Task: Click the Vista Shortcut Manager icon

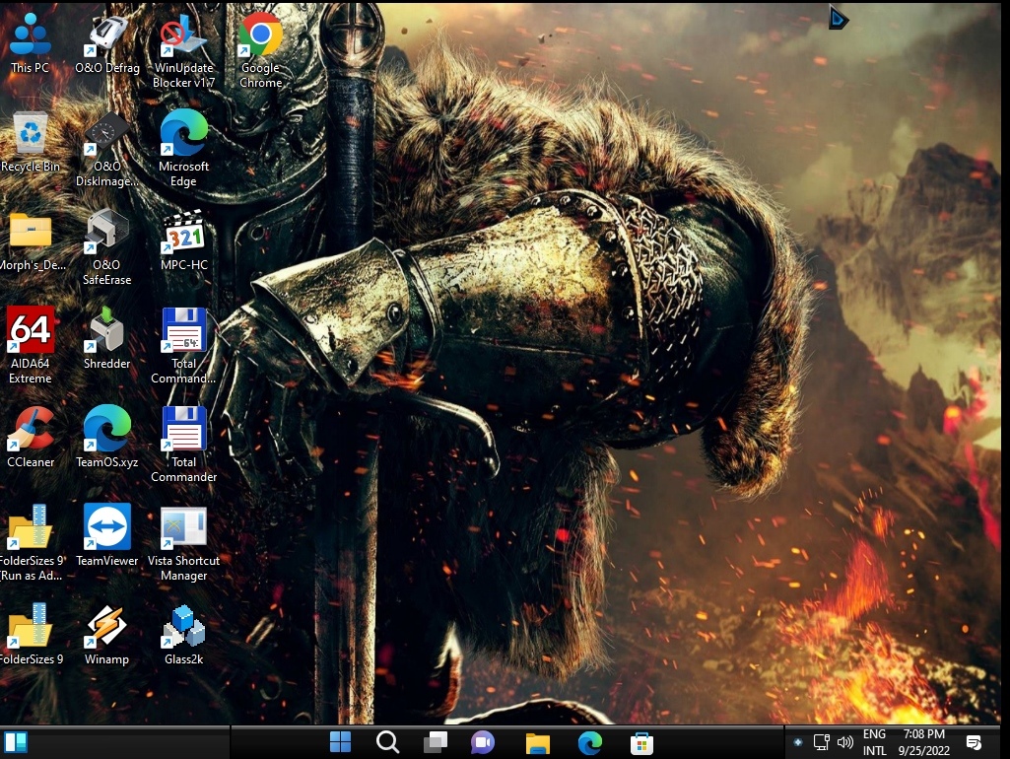Action: [x=184, y=527]
